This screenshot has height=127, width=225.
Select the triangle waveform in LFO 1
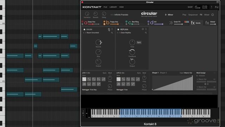(x=89, y=79)
